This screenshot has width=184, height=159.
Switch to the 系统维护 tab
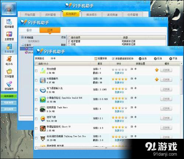coord(71,14)
